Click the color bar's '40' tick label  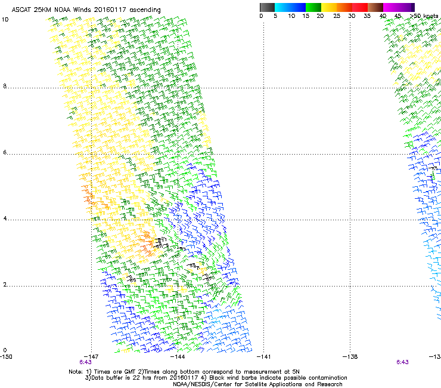tap(383, 16)
